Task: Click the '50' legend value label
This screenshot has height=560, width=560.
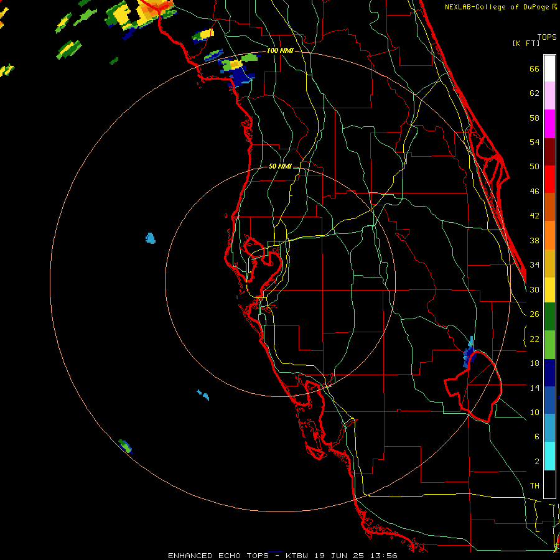Action: coord(534,166)
